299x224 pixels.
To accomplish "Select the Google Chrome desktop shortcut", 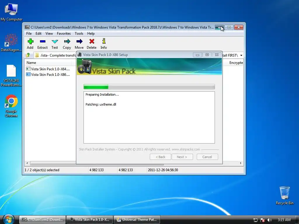I will pos(11,106).
